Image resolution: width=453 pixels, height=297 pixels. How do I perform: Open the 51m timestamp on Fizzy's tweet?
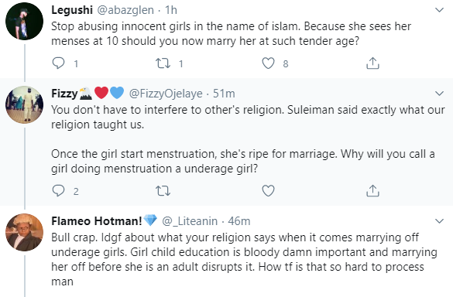[224, 94]
